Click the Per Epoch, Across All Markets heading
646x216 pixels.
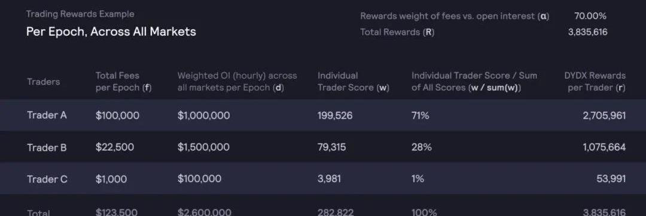pos(111,32)
